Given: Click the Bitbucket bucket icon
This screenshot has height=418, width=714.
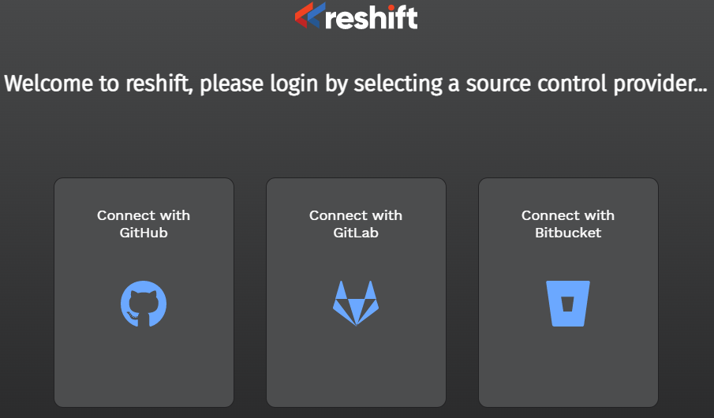Looking at the screenshot, I should 568,304.
